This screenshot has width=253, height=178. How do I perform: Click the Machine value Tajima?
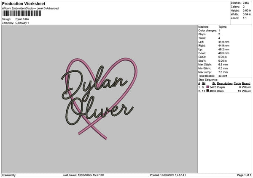click(x=222, y=27)
